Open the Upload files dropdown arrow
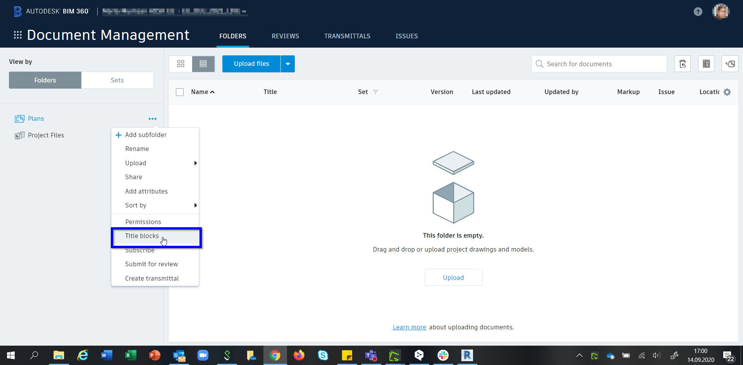 click(x=288, y=64)
